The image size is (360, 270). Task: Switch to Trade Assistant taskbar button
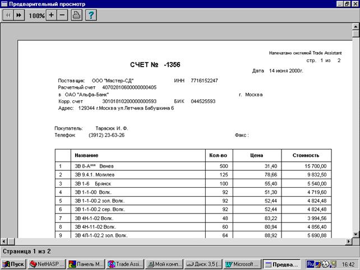click(x=125, y=264)
